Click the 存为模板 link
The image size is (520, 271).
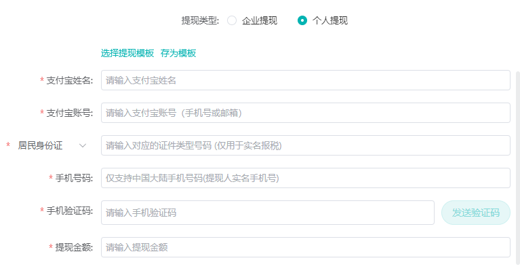(178, 53)
